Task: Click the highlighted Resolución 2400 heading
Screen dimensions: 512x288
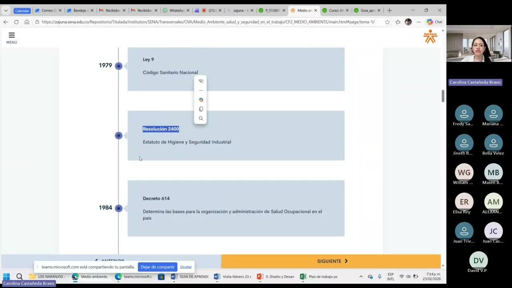Action: 161,129
